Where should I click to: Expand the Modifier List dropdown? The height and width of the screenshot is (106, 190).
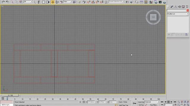pos(178,14)
